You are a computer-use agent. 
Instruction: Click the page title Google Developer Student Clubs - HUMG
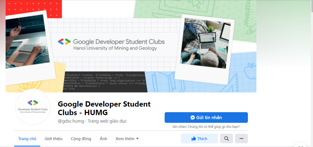[104, 108]
